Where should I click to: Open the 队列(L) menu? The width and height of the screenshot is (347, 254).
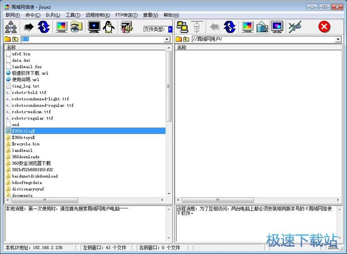point(53,15)
